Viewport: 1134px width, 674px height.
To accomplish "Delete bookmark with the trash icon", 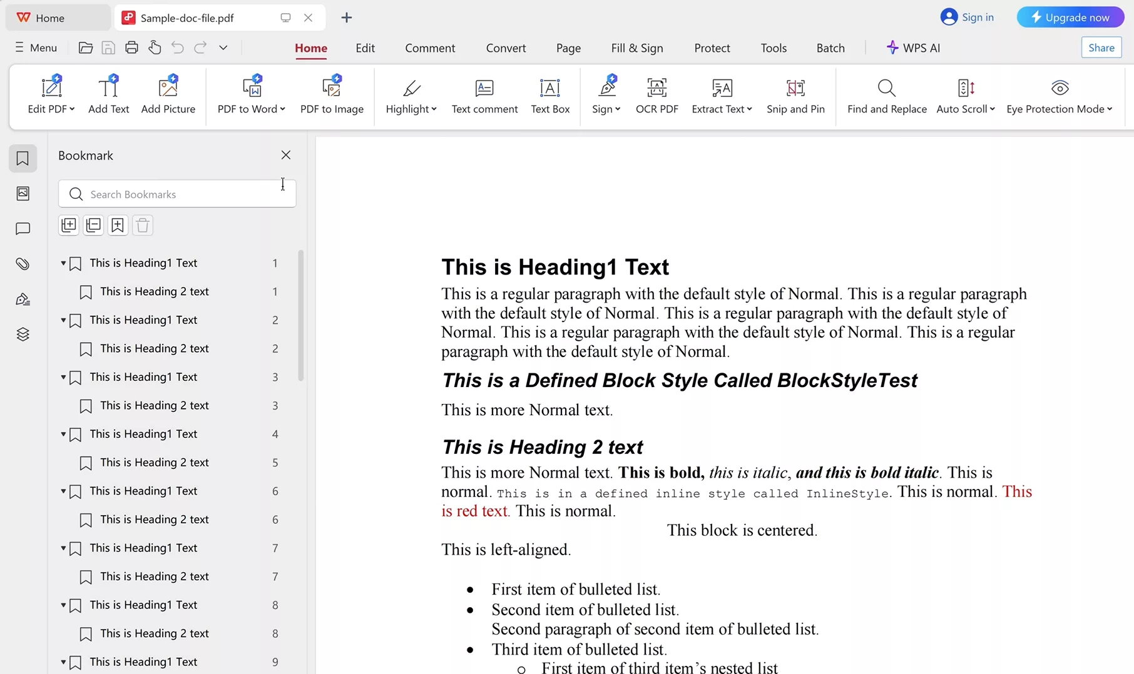I will (143, 226).
